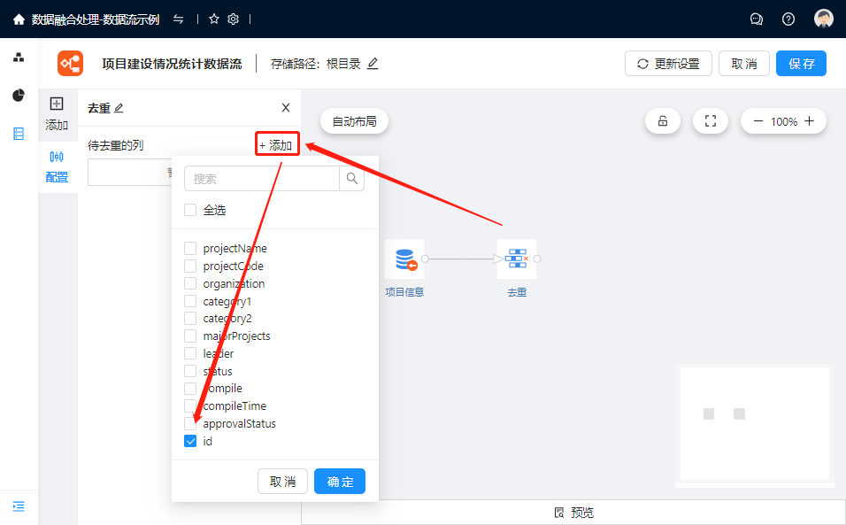846x525 pixels.
Task: Check the projectName column checkbox
Action: tap(190, 249)
